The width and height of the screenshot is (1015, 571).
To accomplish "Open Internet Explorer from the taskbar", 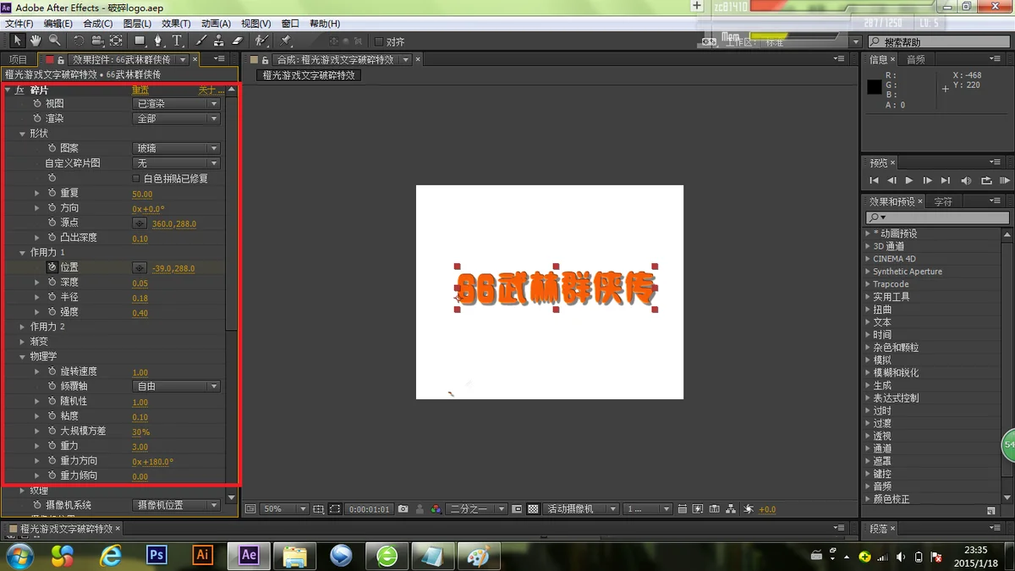I will [111, 555].
